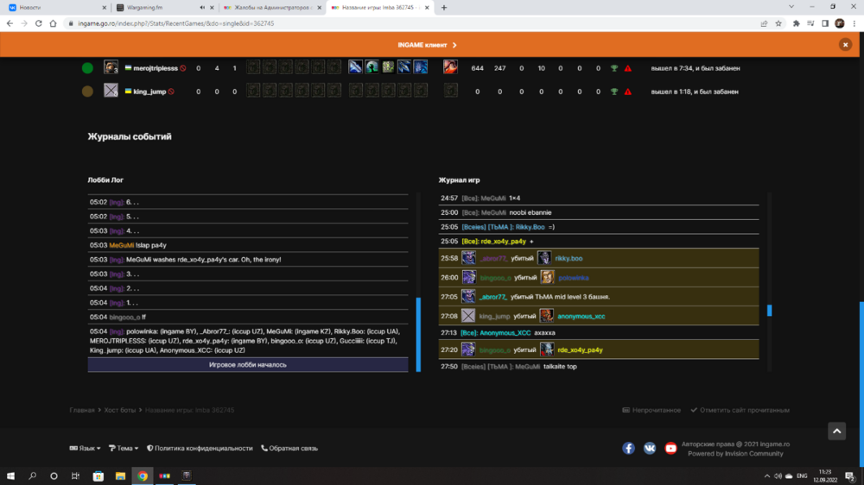Go to Хост боты breadcrumb link
This screenshot has width=864, height=485.
[x=119, y=410]
